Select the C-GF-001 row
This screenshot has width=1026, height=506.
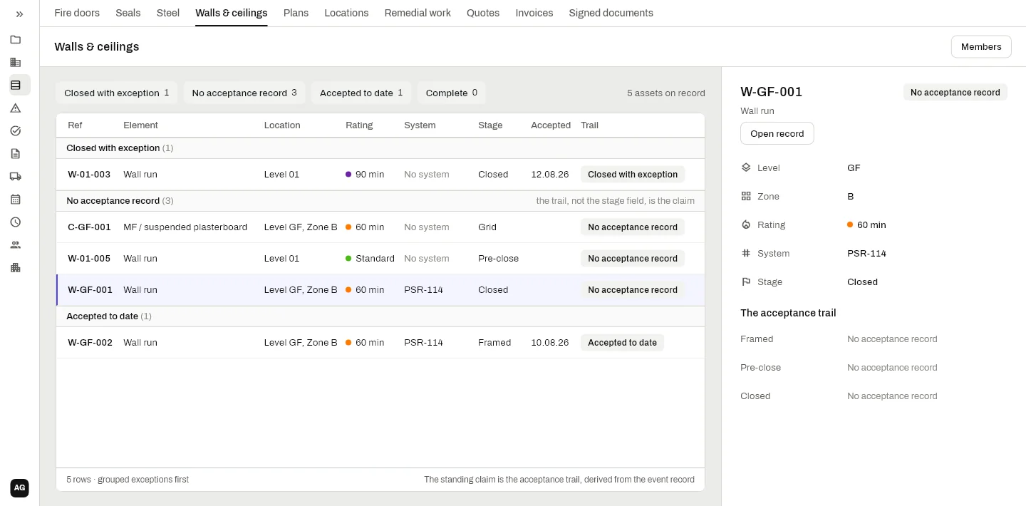tap(380, 227)
